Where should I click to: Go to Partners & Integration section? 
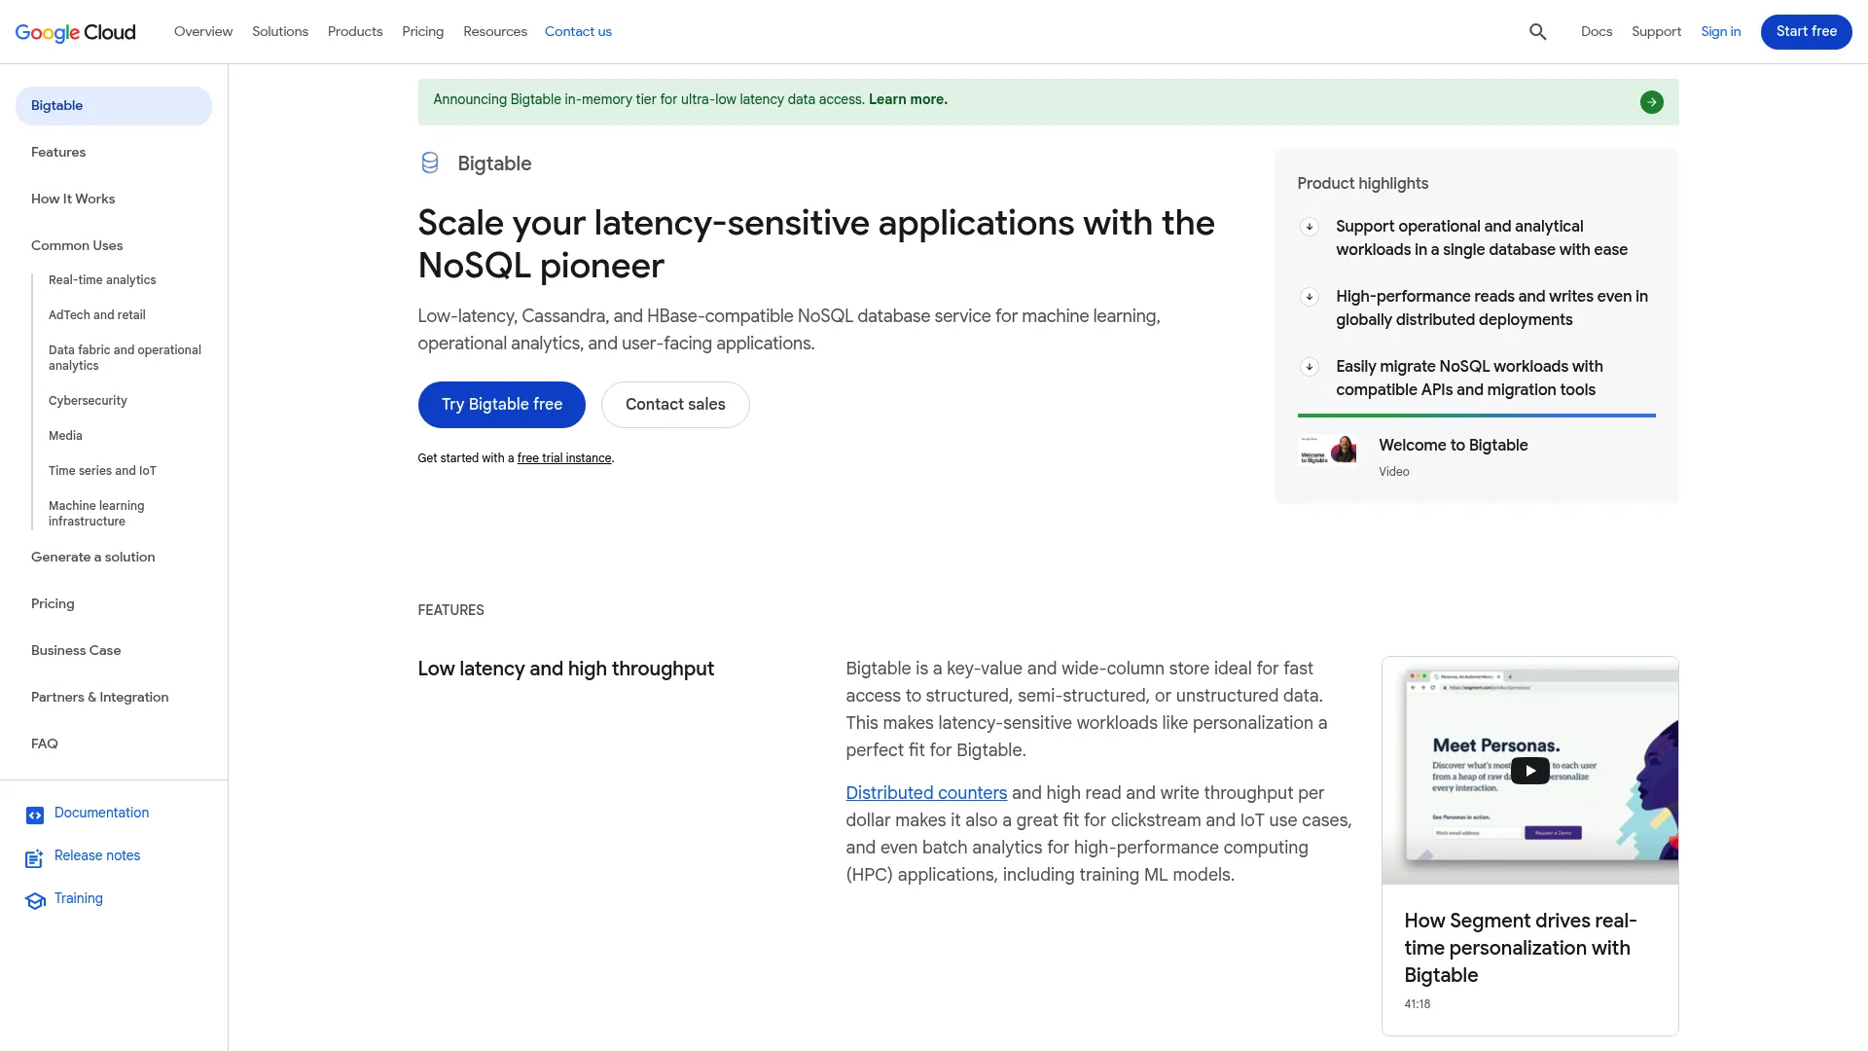[x=100, y=698]
